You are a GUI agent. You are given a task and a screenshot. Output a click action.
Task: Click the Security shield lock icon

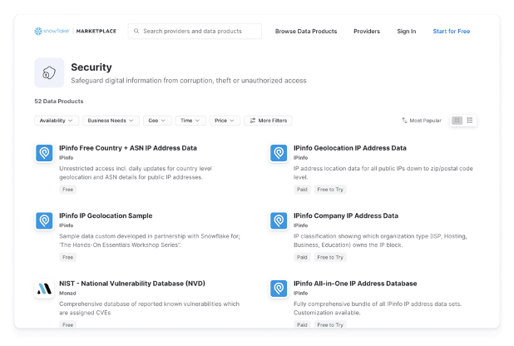(49, 73)
